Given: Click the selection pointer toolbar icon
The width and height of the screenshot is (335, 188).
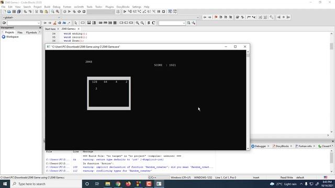Looking at the screenshot, I should pyautogui.click(x=75, y=23).
